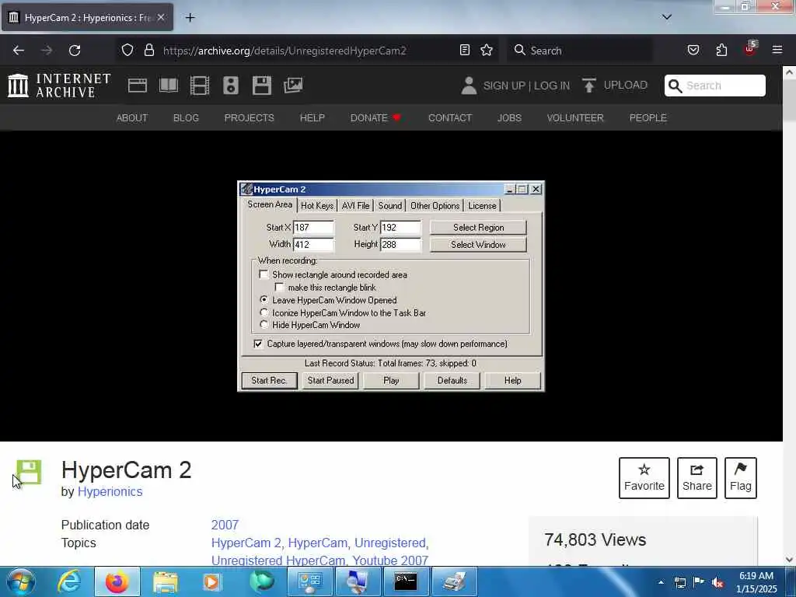This screenshot has width=796, height=597.
Task: Open the License tab
Action: [482, 205]
